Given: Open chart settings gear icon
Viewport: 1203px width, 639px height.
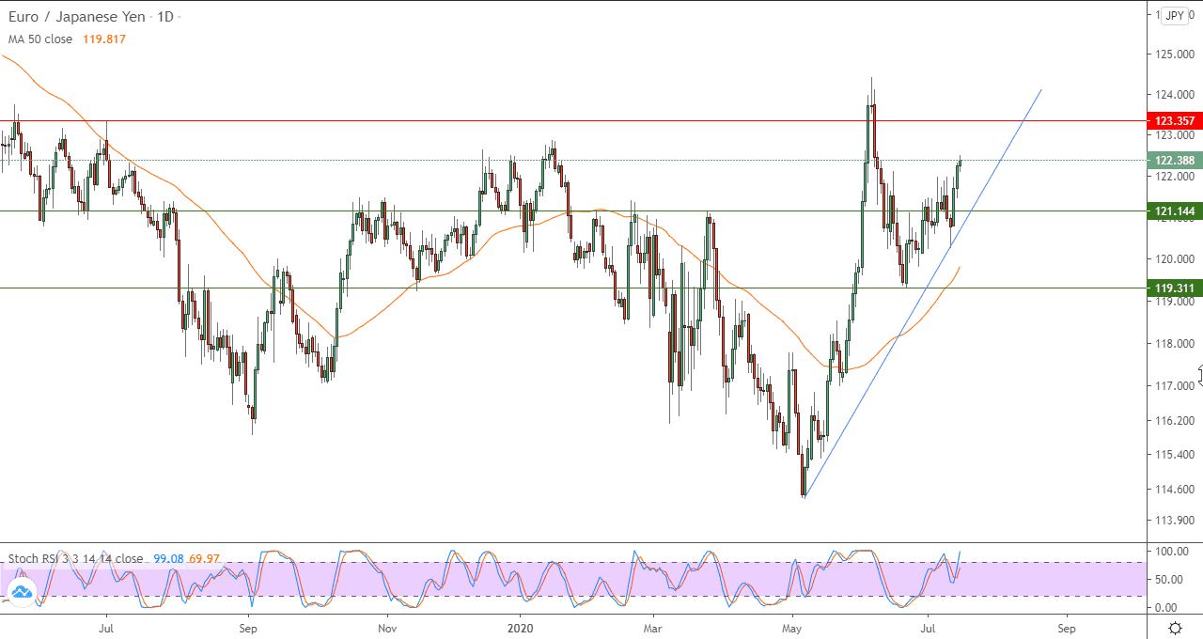Looking at the screenshot, I should pyautogui.click(x=1175, y=628).
